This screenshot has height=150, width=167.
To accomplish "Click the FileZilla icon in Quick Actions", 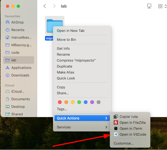I will pos(116,123).
